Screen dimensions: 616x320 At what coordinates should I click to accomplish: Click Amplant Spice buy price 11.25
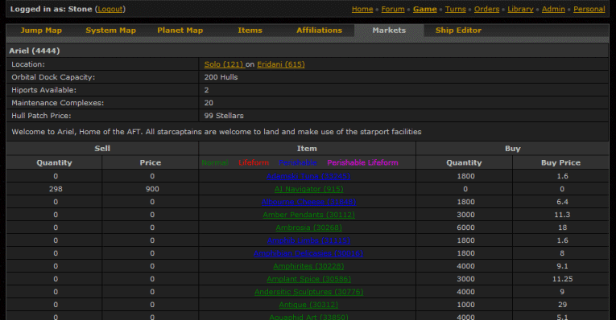[x=562, y=279]
